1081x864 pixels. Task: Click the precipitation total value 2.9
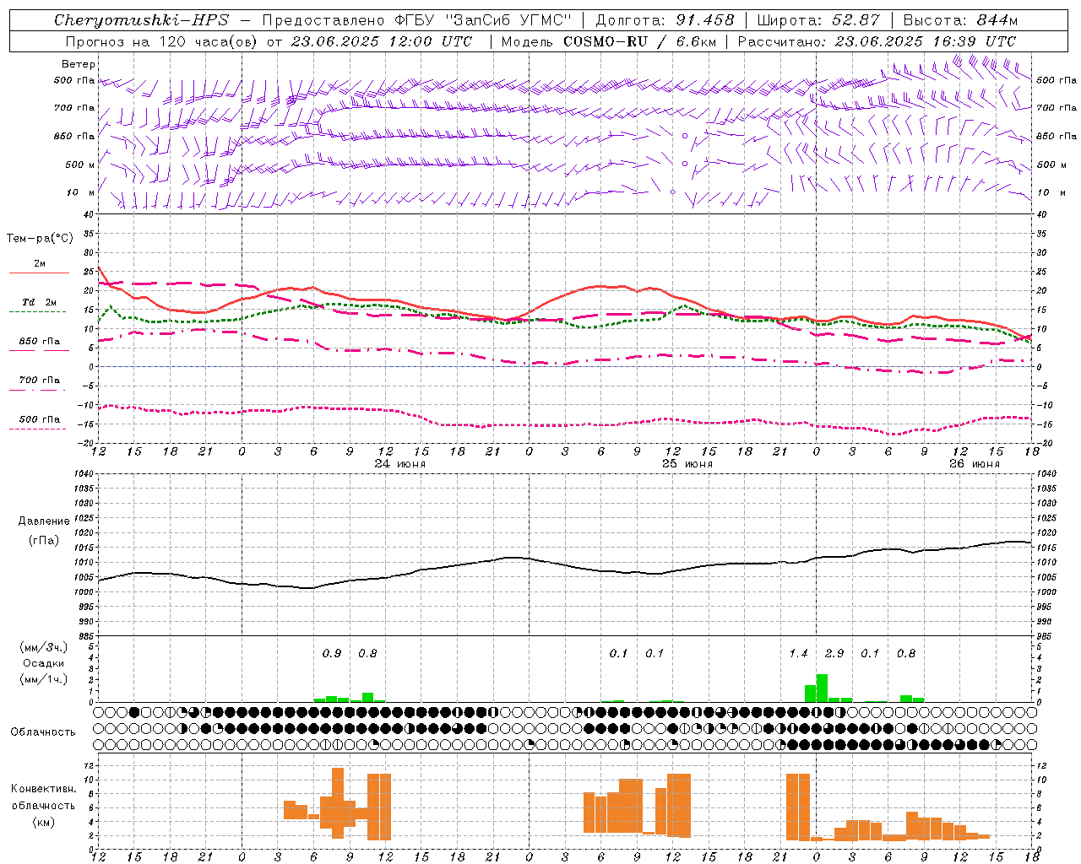[x=834, y=653]
